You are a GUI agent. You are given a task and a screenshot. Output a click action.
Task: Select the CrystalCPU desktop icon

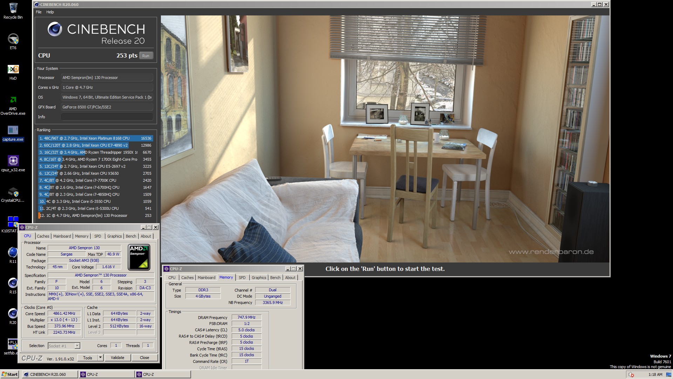(13, 194)
